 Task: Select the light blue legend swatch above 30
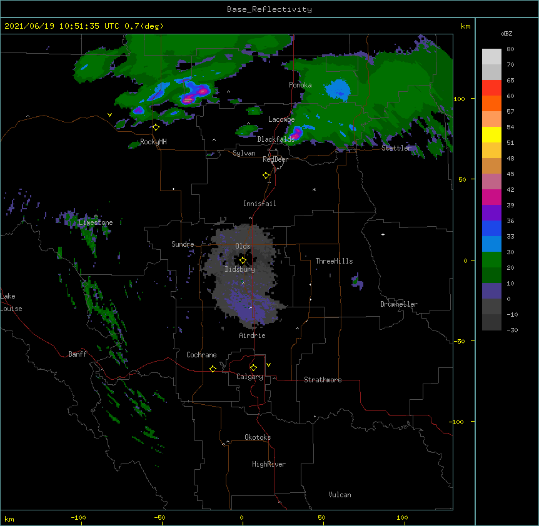pyautogui.click(x=491, y=244)
